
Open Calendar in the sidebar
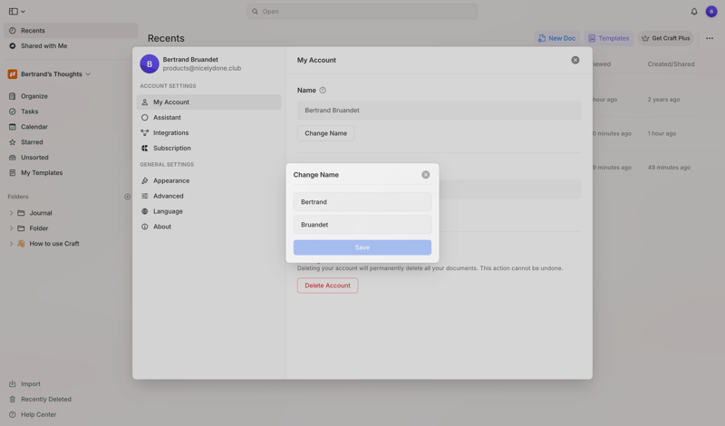click(34, 127)
